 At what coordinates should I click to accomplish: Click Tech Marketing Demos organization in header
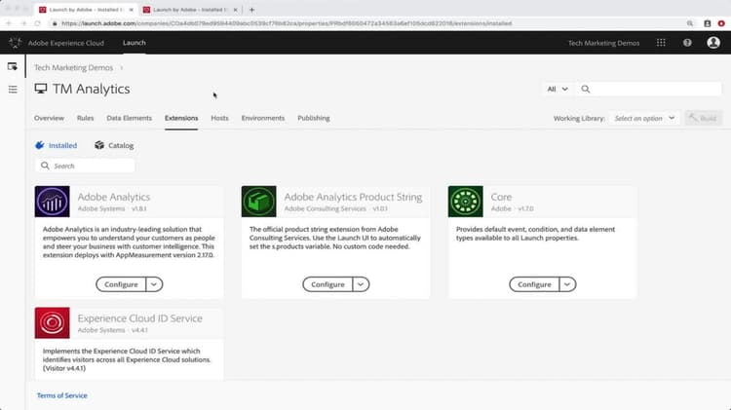coord(603,43)
